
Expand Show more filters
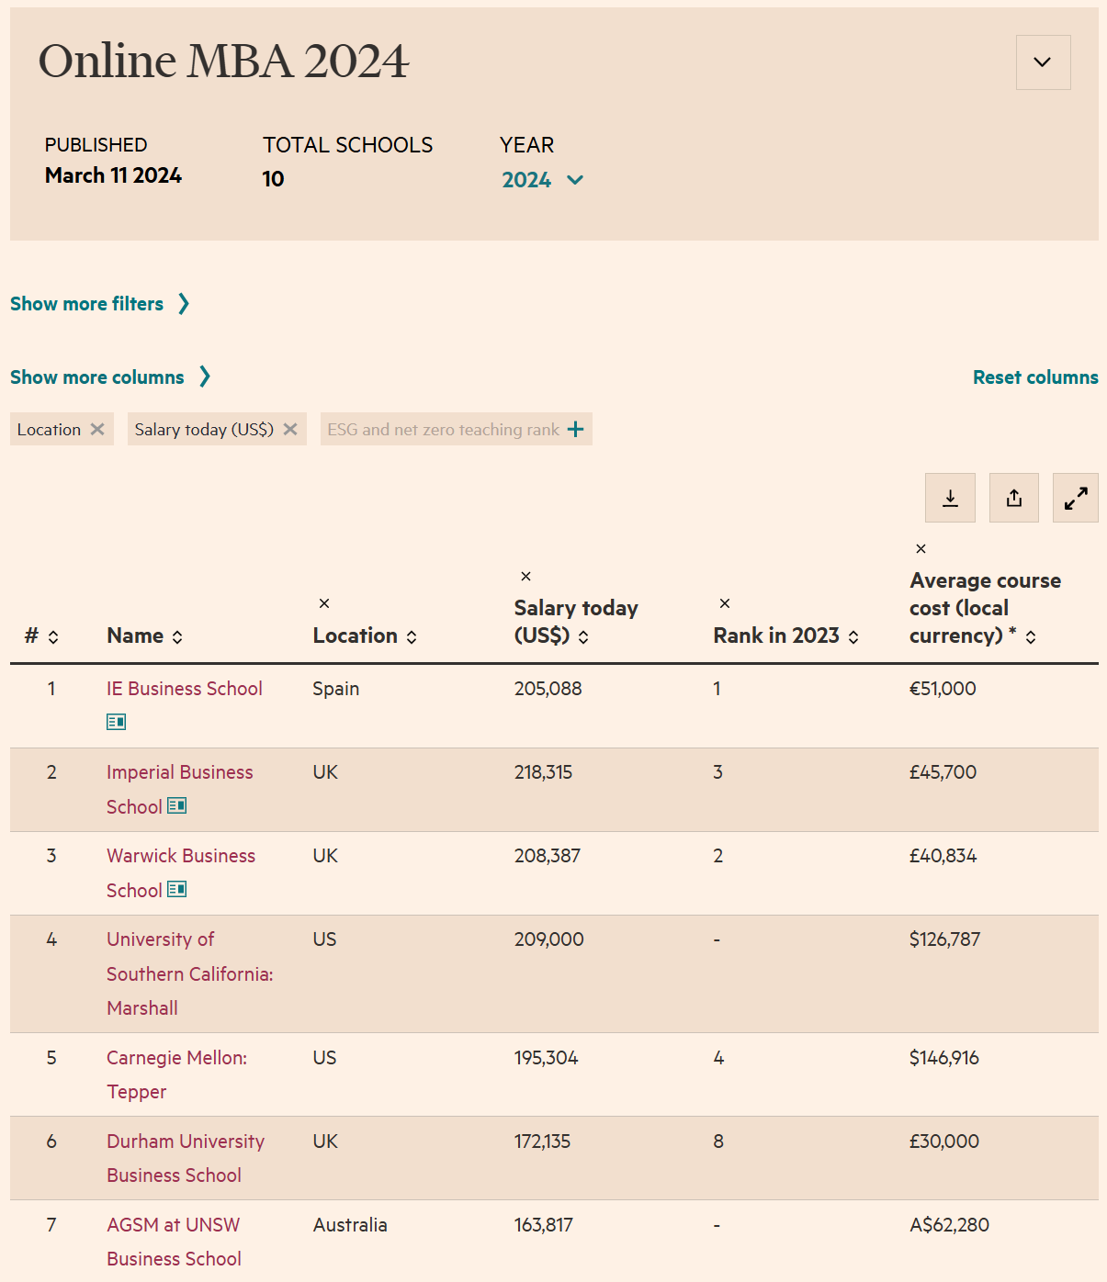coord(99,304)
